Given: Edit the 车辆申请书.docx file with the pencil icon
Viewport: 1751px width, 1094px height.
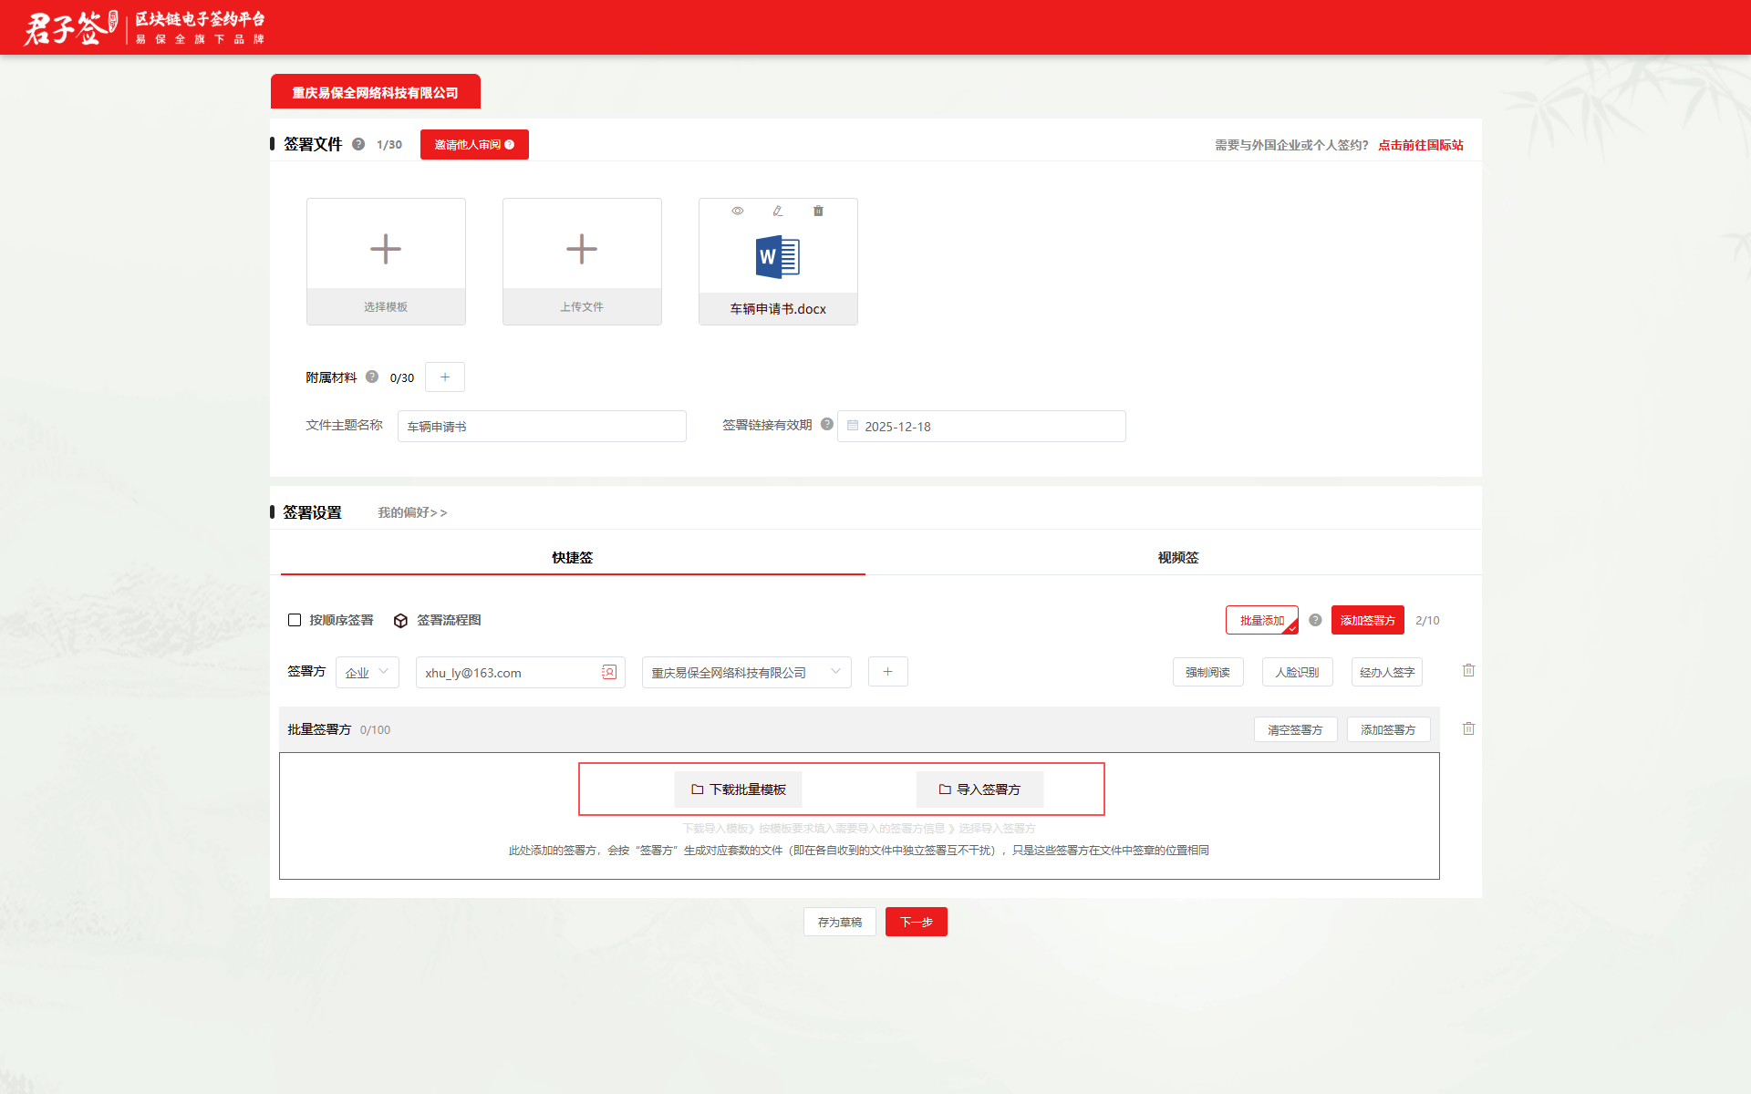Looking at the screenshot, I should click(777, 211).
